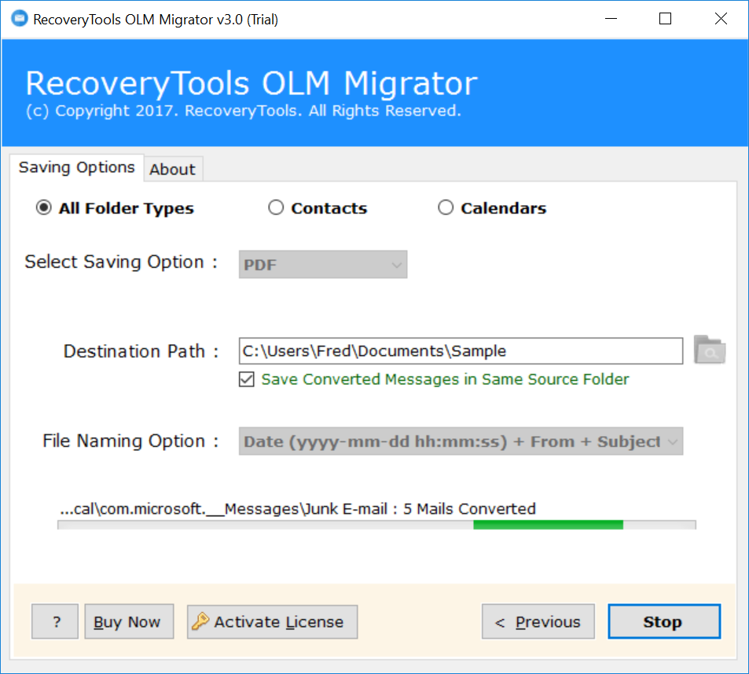This screenshot has width=749, height=674.
Task: Minimize the OLM Migrator window
Action: click(611, 19)
